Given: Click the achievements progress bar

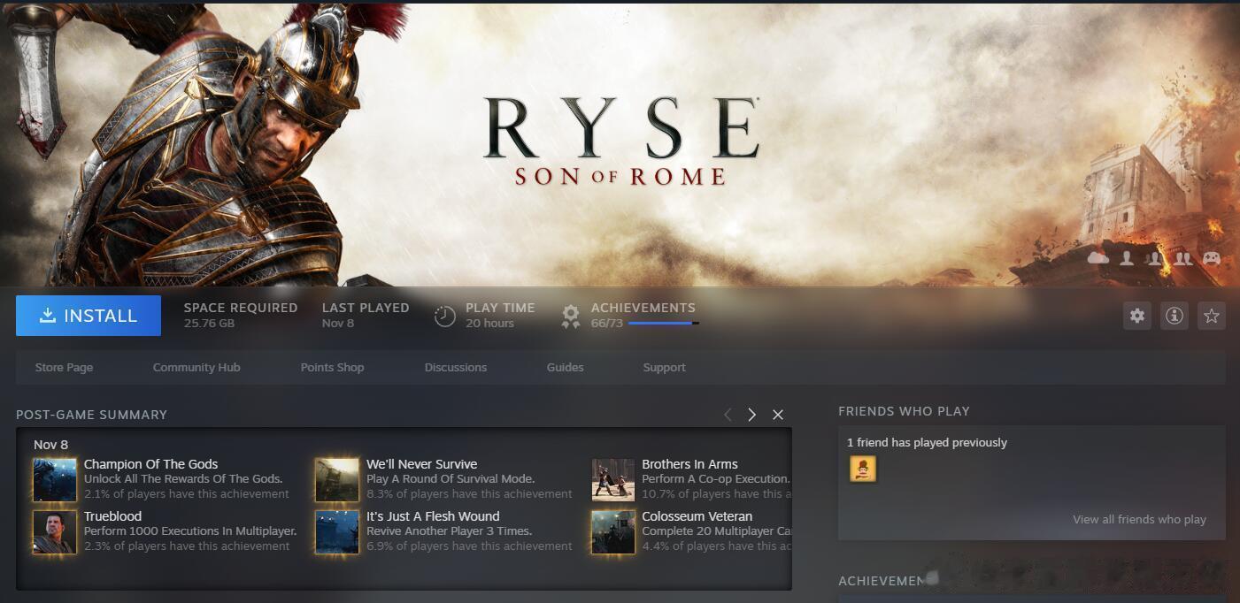Looking at the screenshot, I should coord(663,324).
